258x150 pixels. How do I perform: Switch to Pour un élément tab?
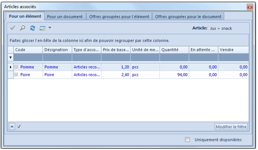pyautogui.click(x=25, y=16)
